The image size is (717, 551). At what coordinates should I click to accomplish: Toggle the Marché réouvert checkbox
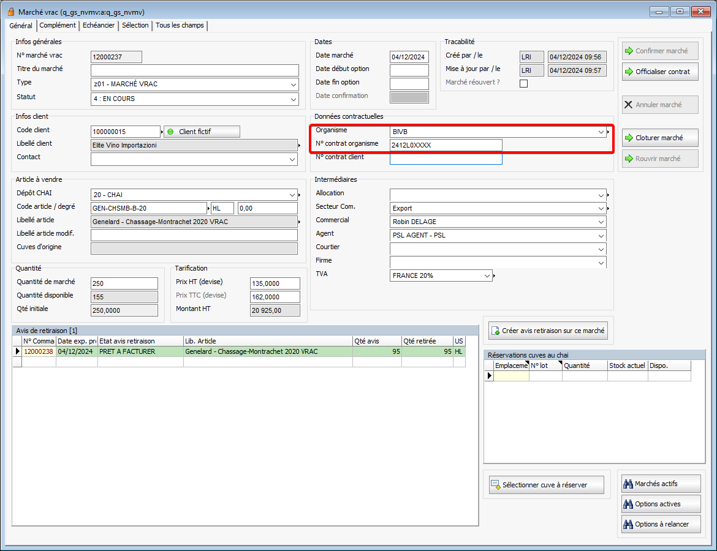click(523, 84)
